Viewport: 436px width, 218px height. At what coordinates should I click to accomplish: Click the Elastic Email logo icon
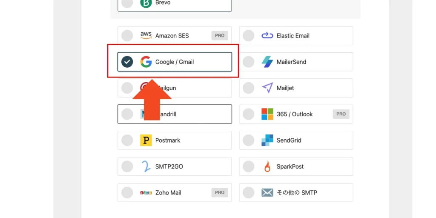267,36
